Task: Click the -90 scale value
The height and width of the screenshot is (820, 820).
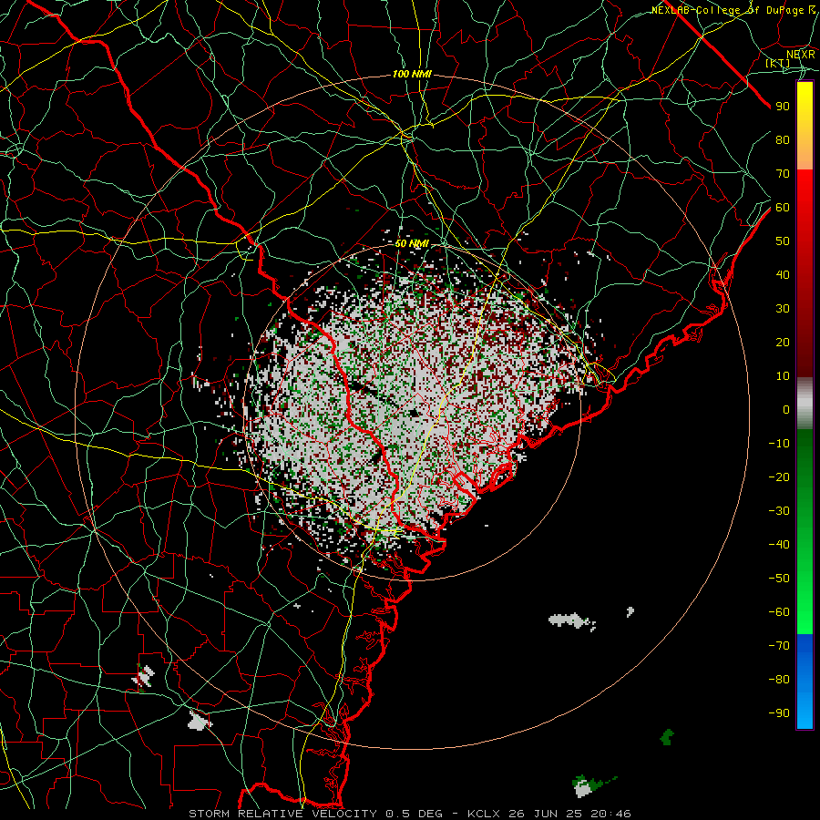Action: pos(779,712)
